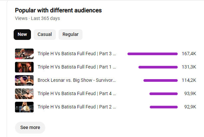The height and width of the screenshot is (137, 204).
Task: Click the 92,9K view count
Action: [190, 107]
